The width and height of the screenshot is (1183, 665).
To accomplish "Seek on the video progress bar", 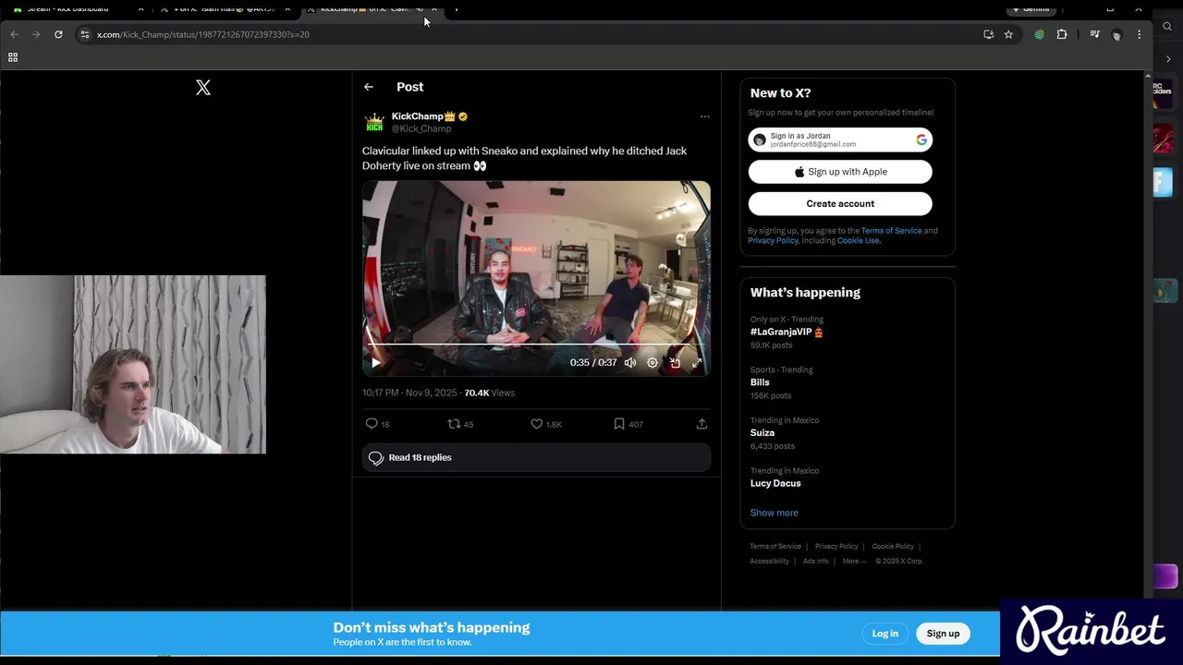I will [x=536, y=345].
